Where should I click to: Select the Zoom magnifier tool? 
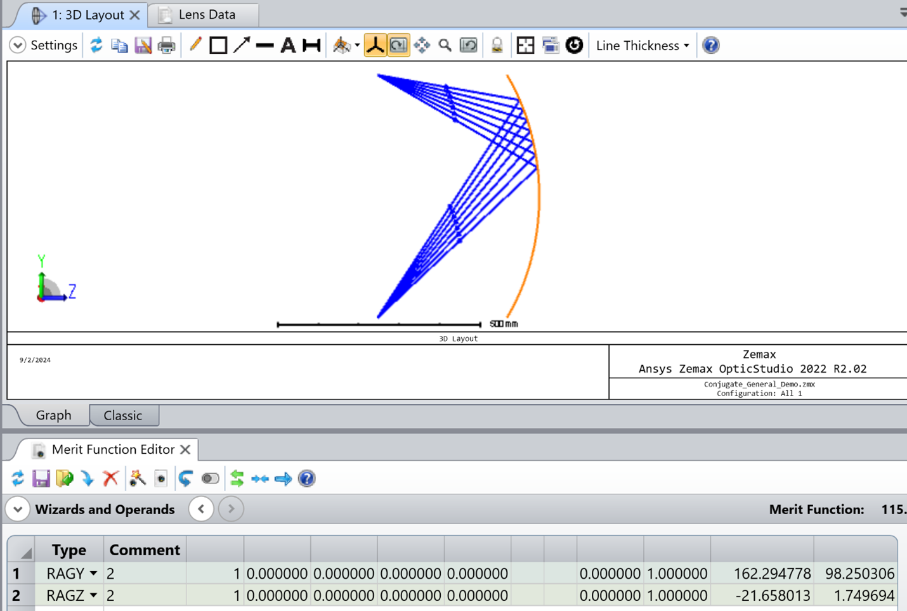pos(445,45)
